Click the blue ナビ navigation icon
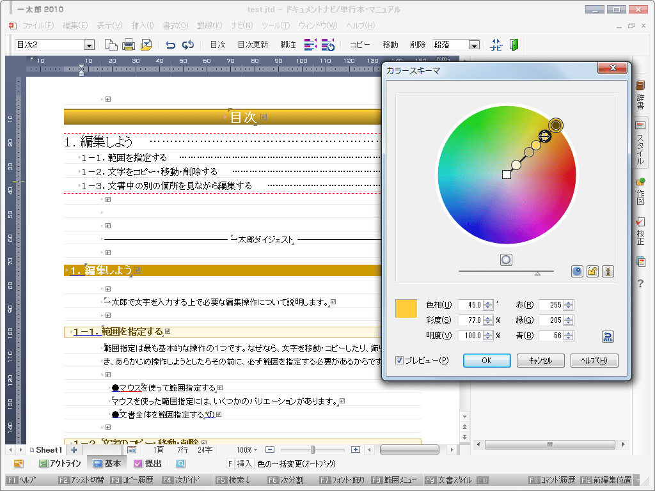Image resolution: width=655 pixels, height=491 pixels. click(x=496, y=45)
